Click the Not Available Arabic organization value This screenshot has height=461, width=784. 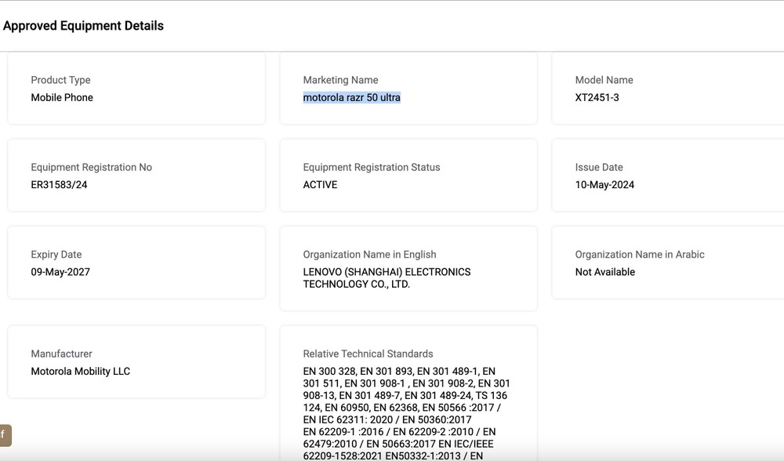pos(605,272)
